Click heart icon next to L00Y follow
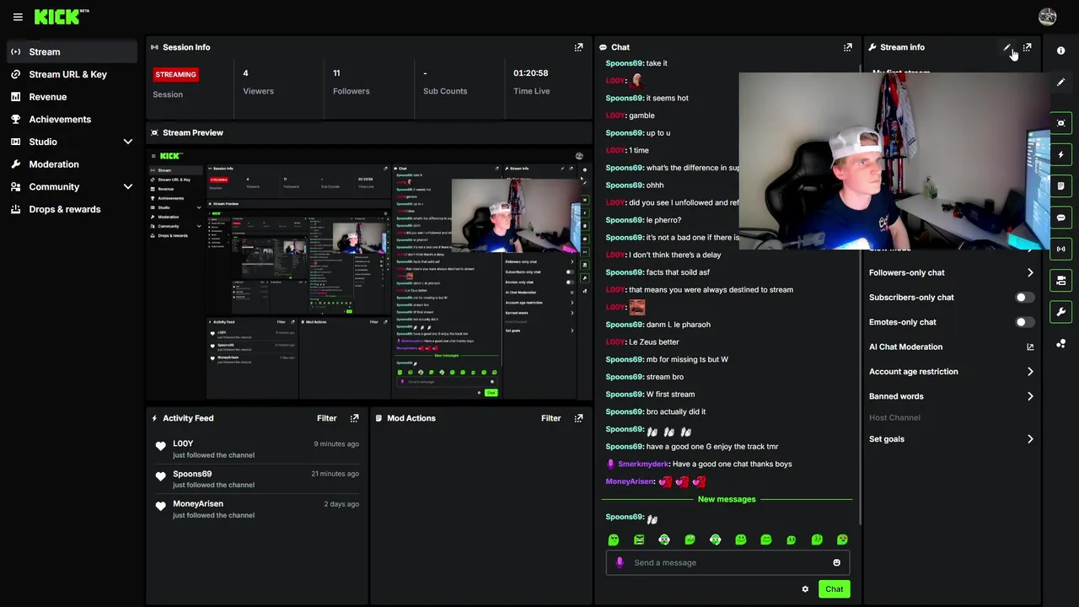The image size is (1079, 607). click(x=161, y=446)
